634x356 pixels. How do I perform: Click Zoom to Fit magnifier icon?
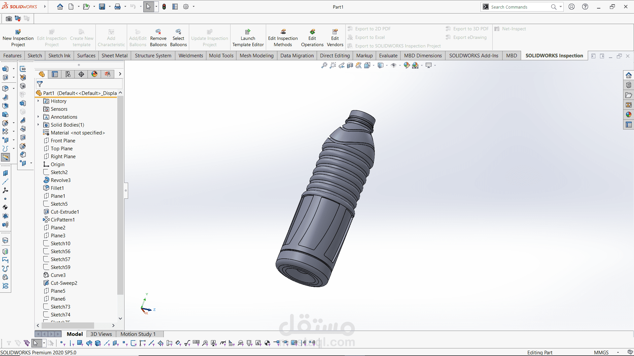[324, 65]
